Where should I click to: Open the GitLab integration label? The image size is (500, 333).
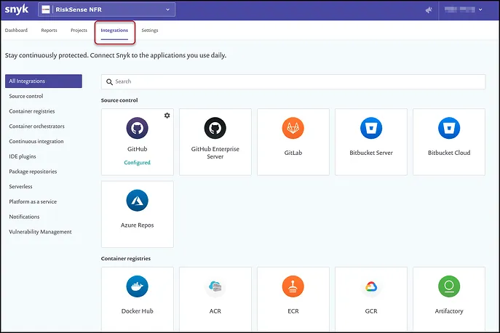[x=293, y=153]
